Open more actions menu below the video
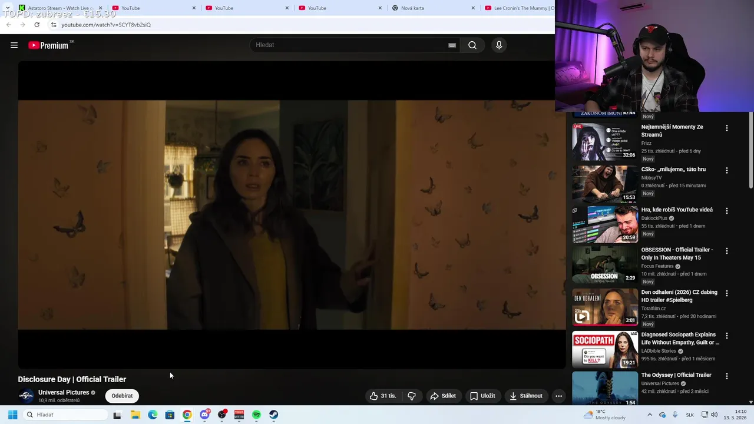This screenshot has height=424, width=754. pyautogui.click(x=558, y=396)
